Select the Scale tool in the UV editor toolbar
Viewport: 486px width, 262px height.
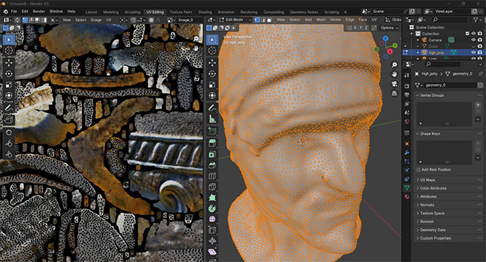coord(9,85)
